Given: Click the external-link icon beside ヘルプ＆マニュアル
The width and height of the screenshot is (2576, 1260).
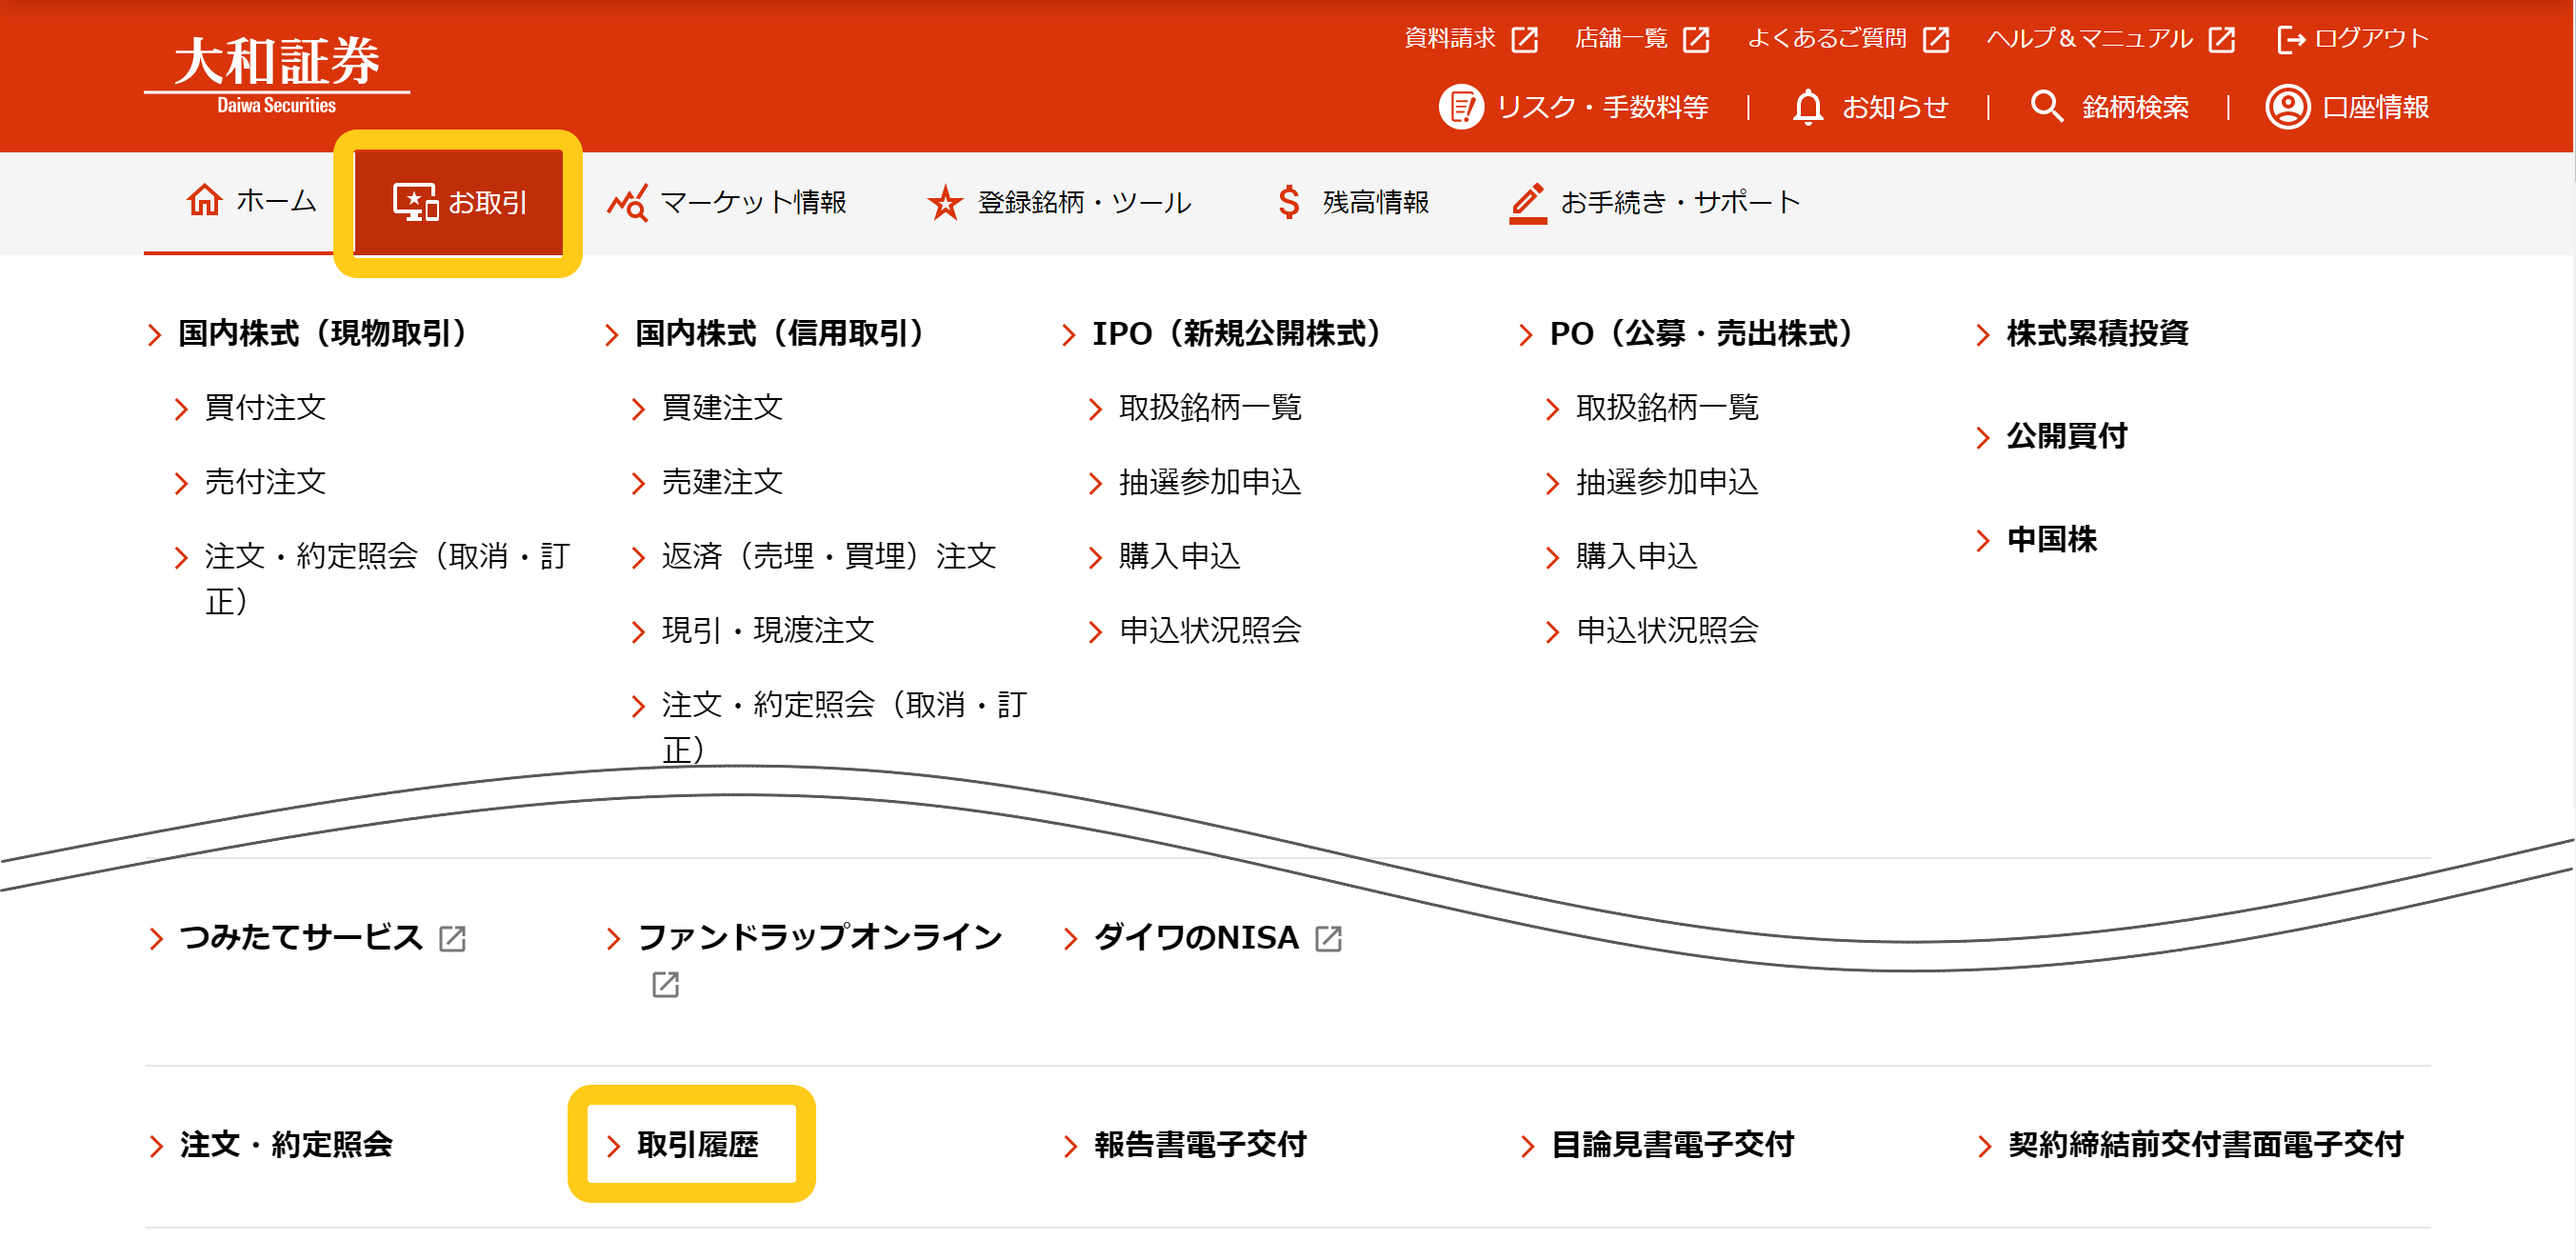Looking at the screenshot, I should [2222, 39].
